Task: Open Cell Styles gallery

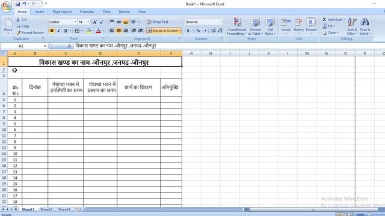Action: [x=270, y=26]
